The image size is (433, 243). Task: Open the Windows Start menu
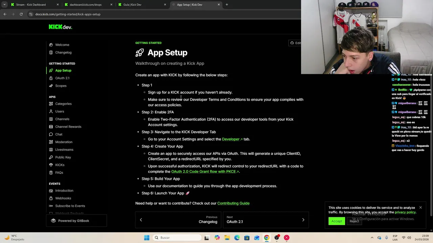point(146,238)
